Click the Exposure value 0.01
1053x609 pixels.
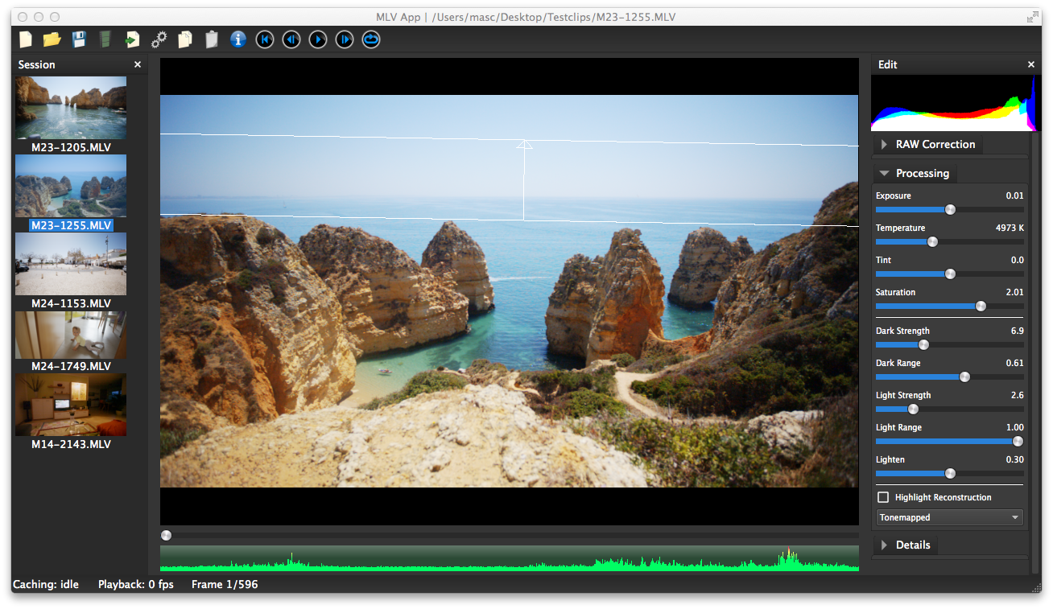click(x=1014, y=195)
